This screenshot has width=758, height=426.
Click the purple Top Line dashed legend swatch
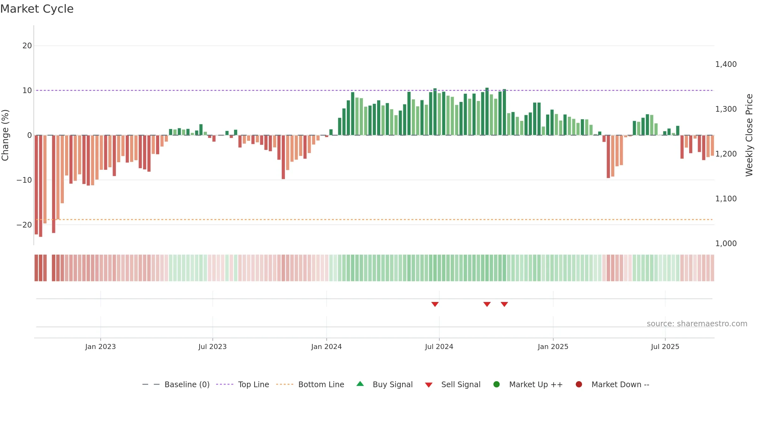pos(225,384)
